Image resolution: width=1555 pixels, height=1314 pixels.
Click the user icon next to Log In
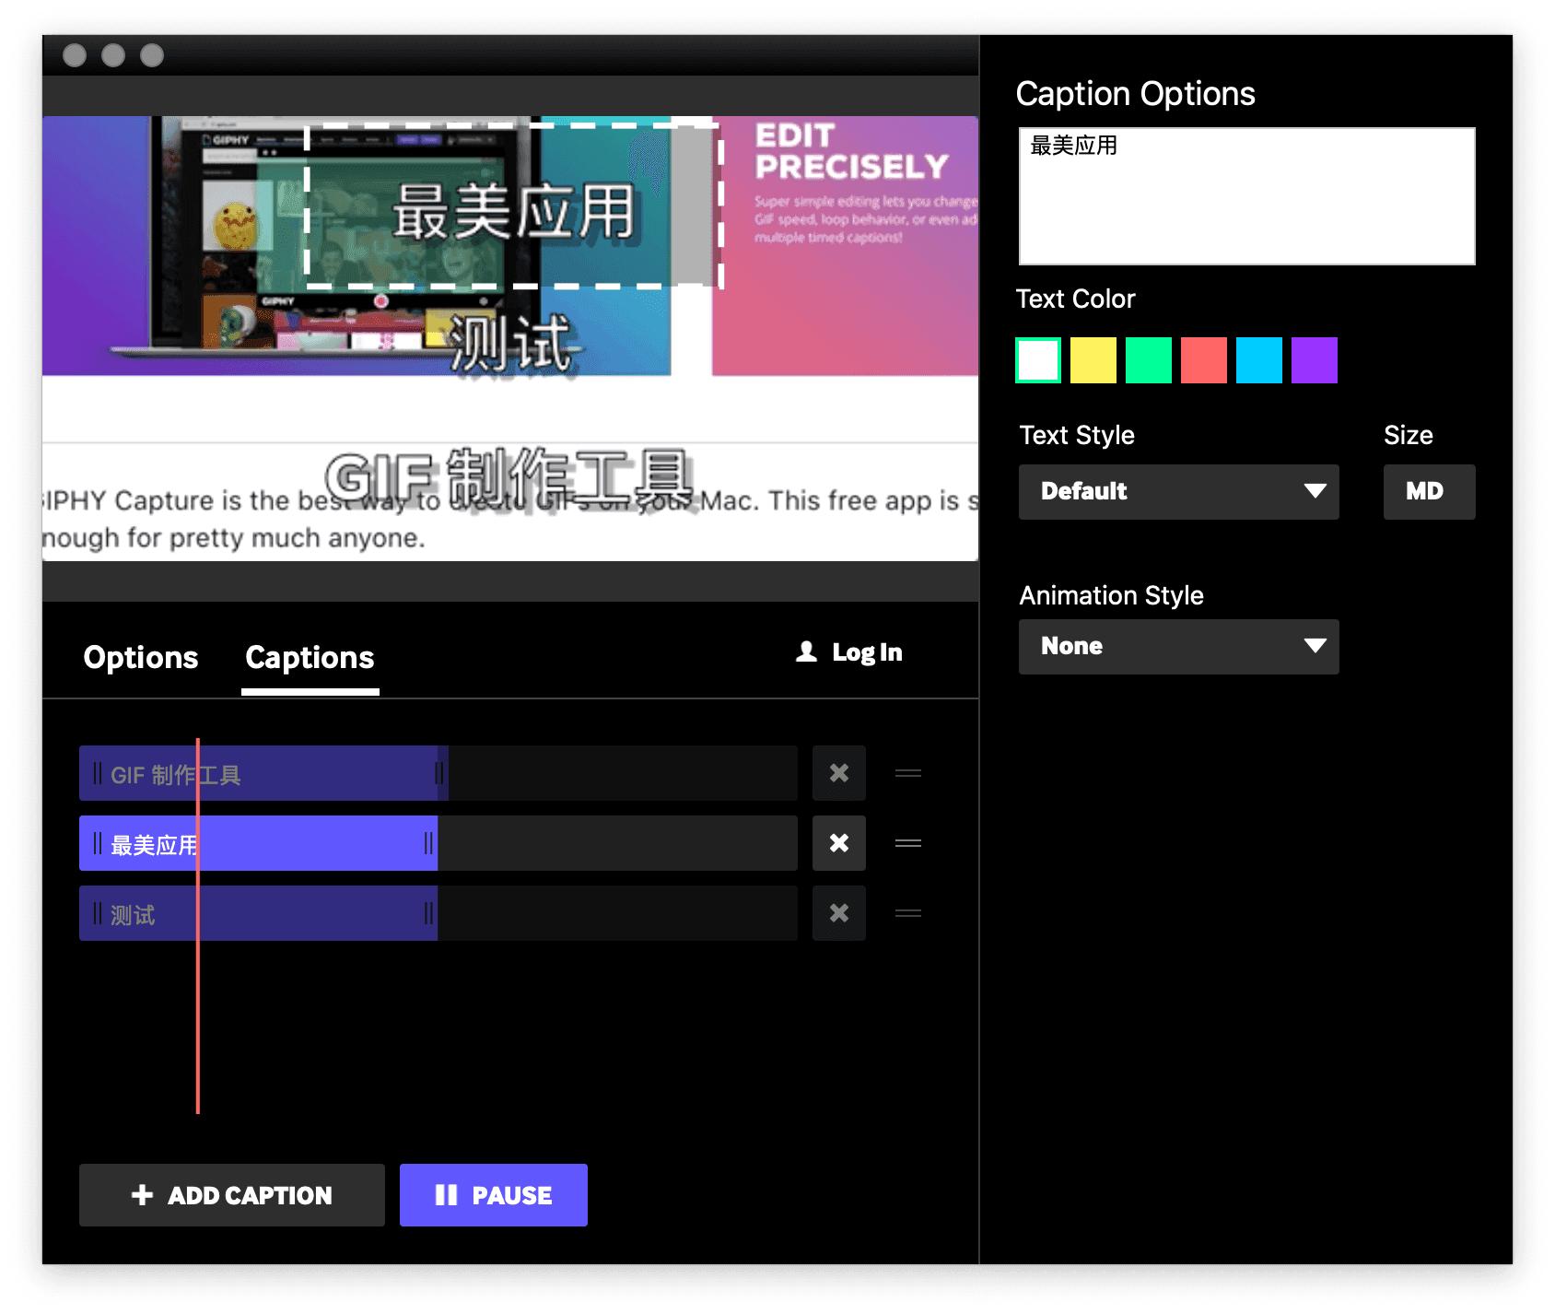coord(806,652)
